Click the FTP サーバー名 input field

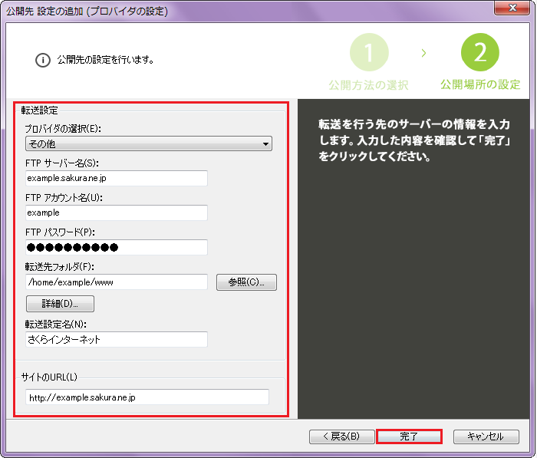116,178
